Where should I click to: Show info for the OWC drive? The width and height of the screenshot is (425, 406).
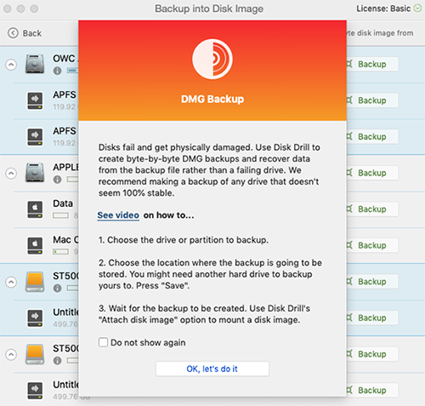(x=57, y=71)
